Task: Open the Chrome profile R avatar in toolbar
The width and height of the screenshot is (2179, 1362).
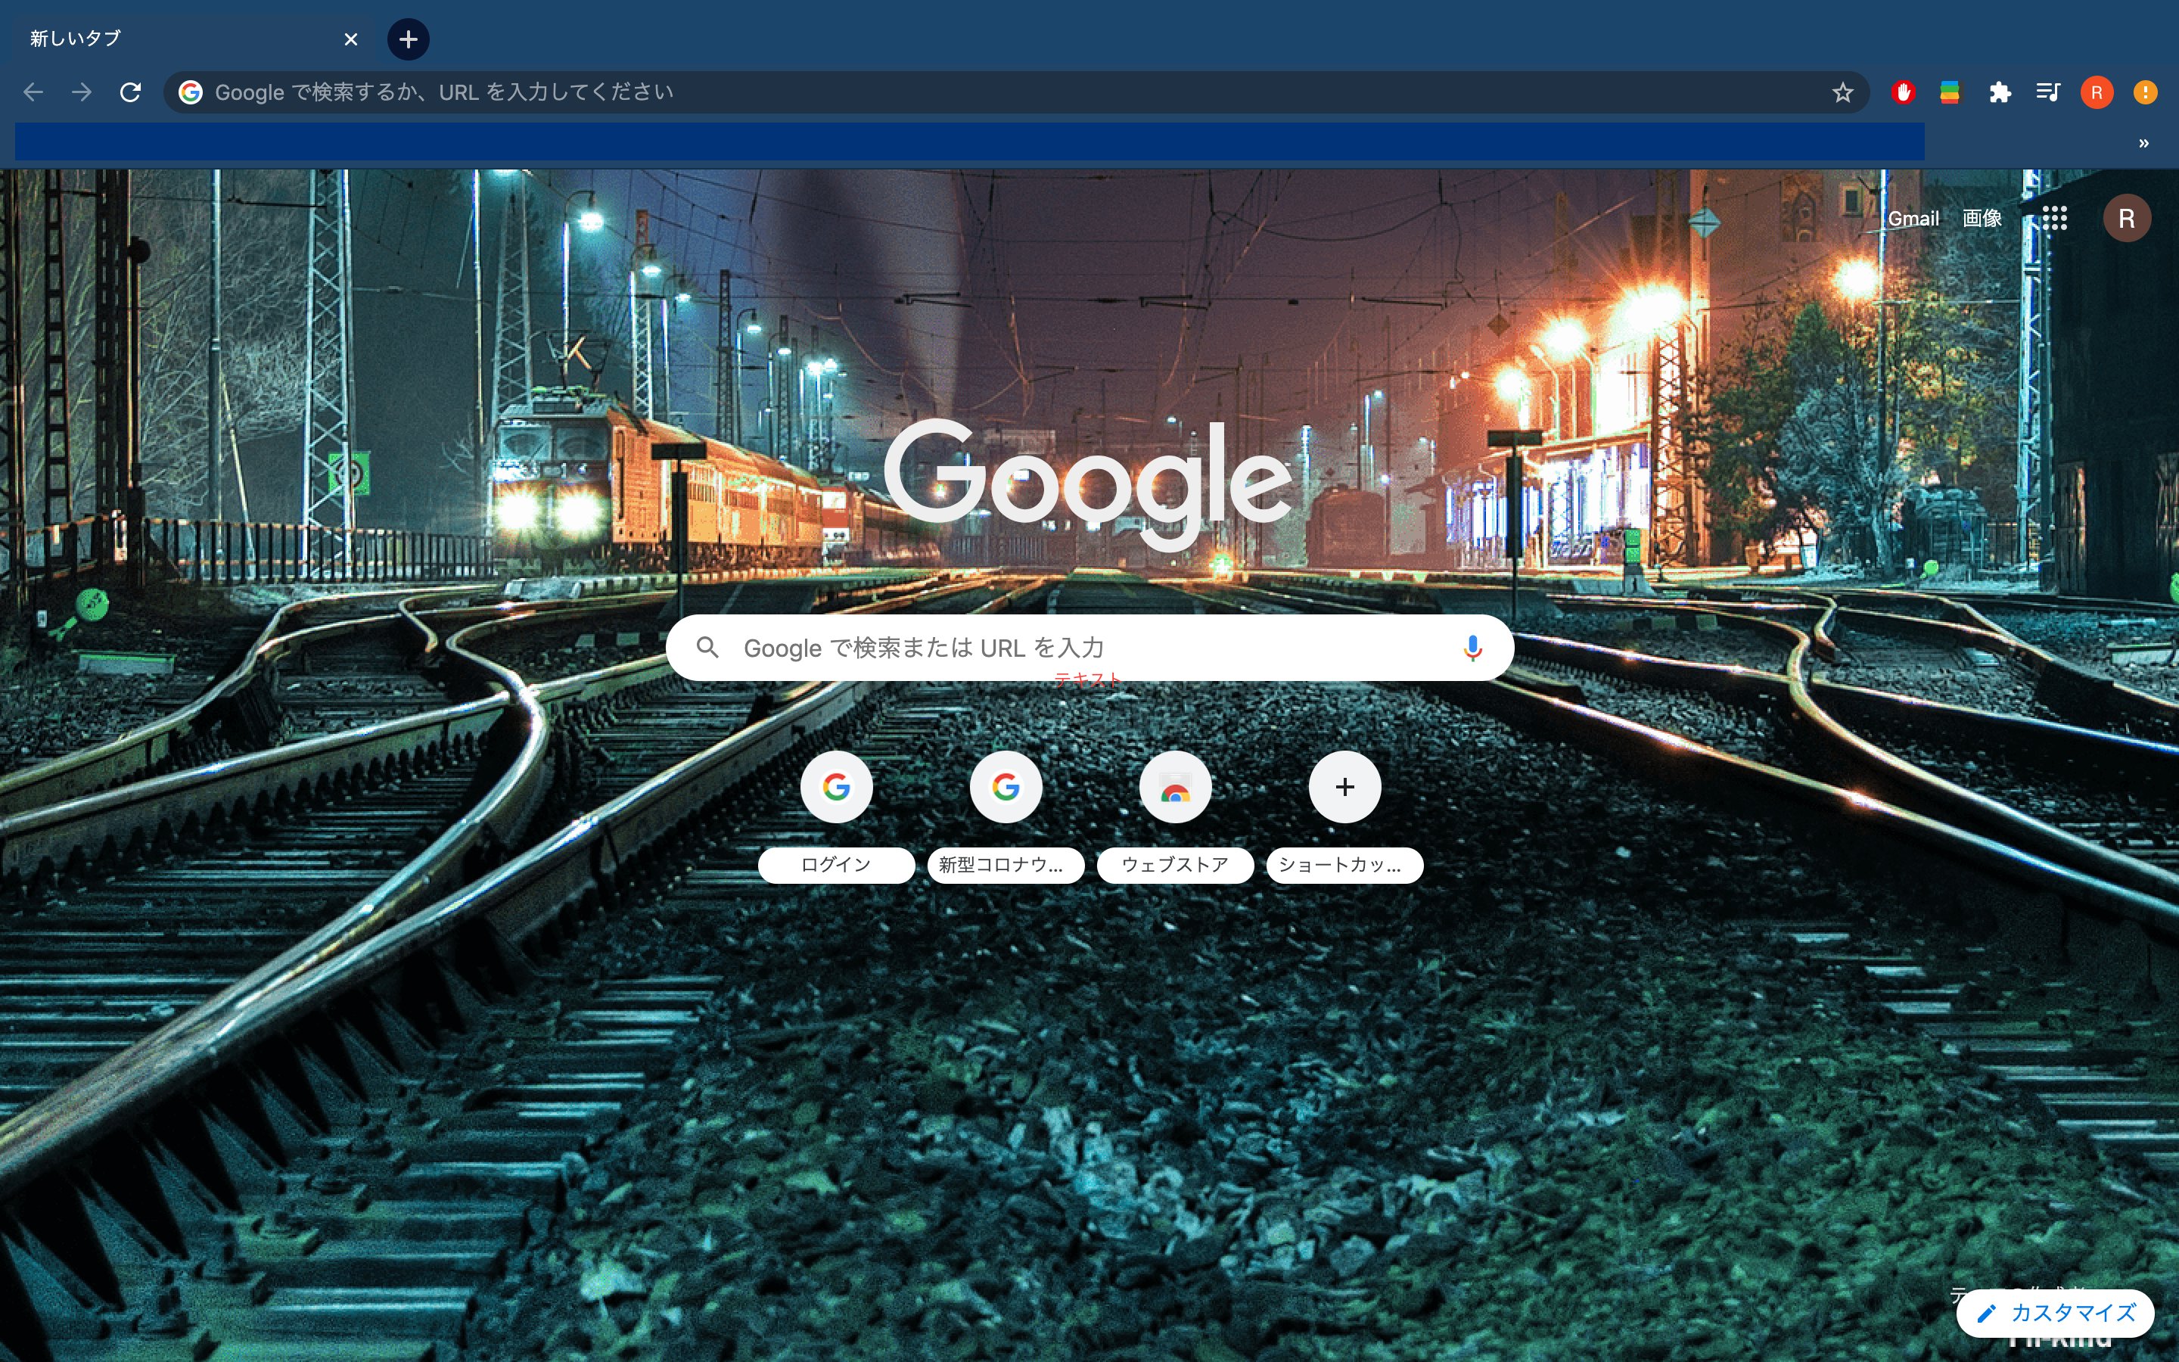Action: (x=2097, y=92)
